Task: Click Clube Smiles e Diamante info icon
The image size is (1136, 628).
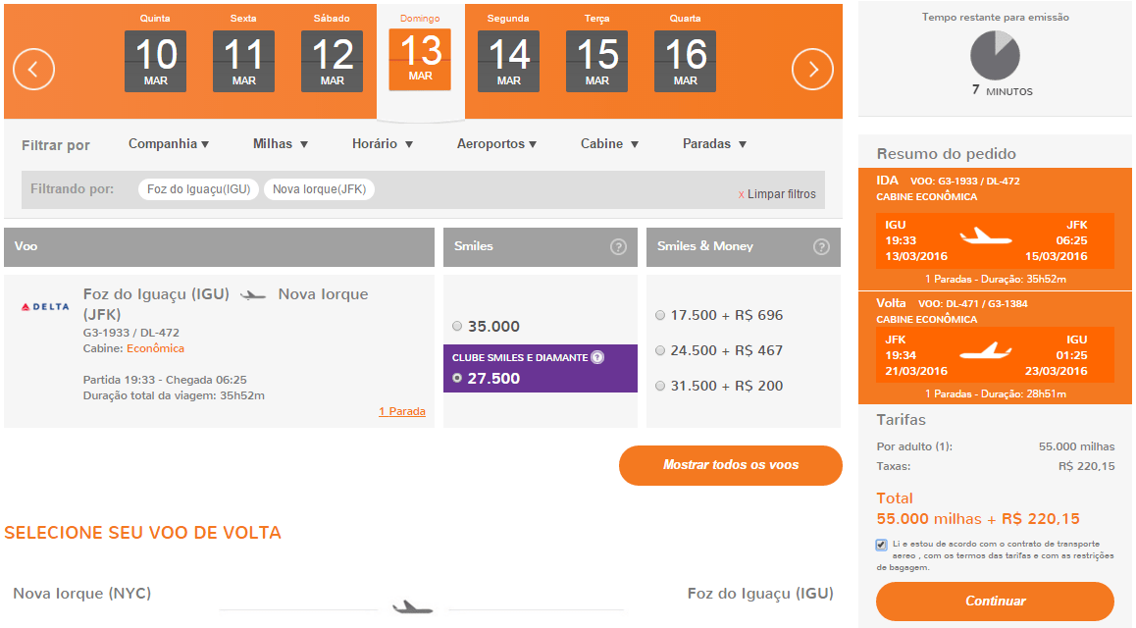Action: tap(597, 357)
